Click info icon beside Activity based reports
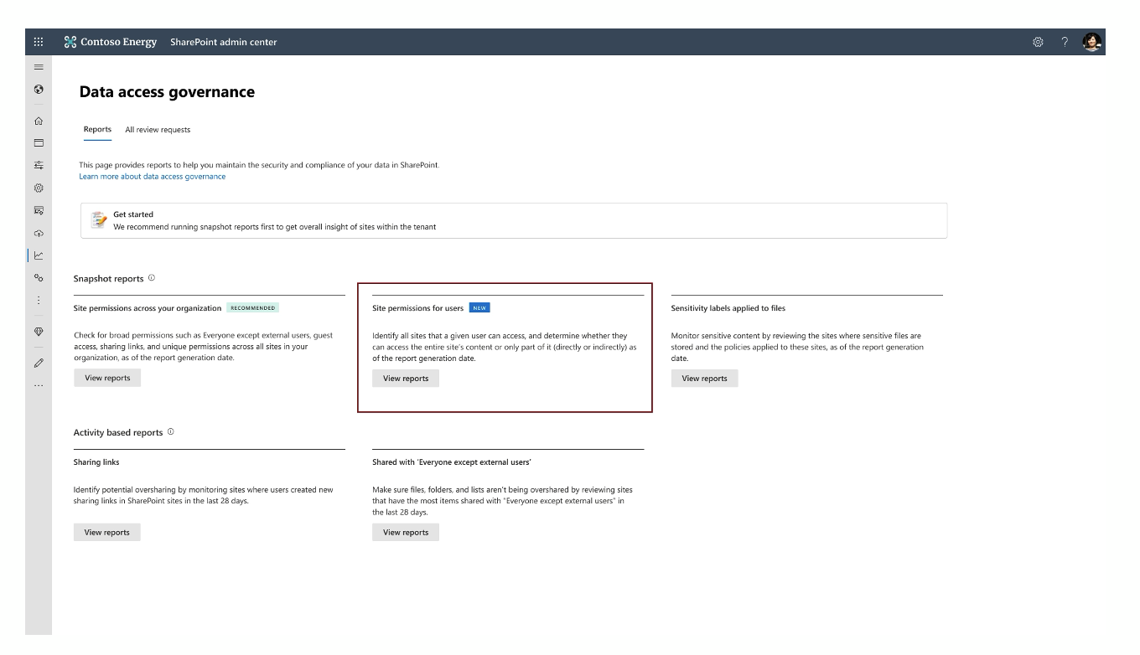This screenshot has height=655, width=1140. click(x=171, y=432)
